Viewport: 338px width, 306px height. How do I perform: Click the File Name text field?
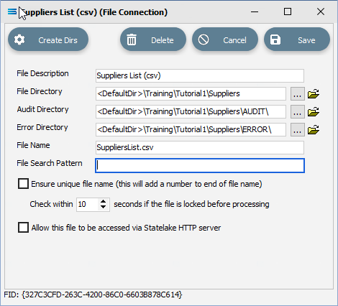200,147
